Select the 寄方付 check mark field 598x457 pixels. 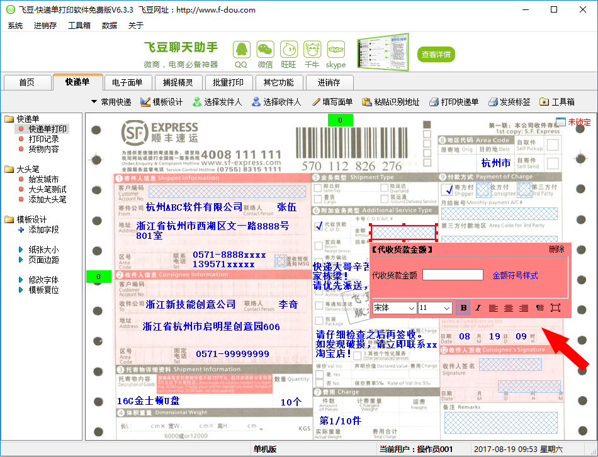click(x=449, y=189)
